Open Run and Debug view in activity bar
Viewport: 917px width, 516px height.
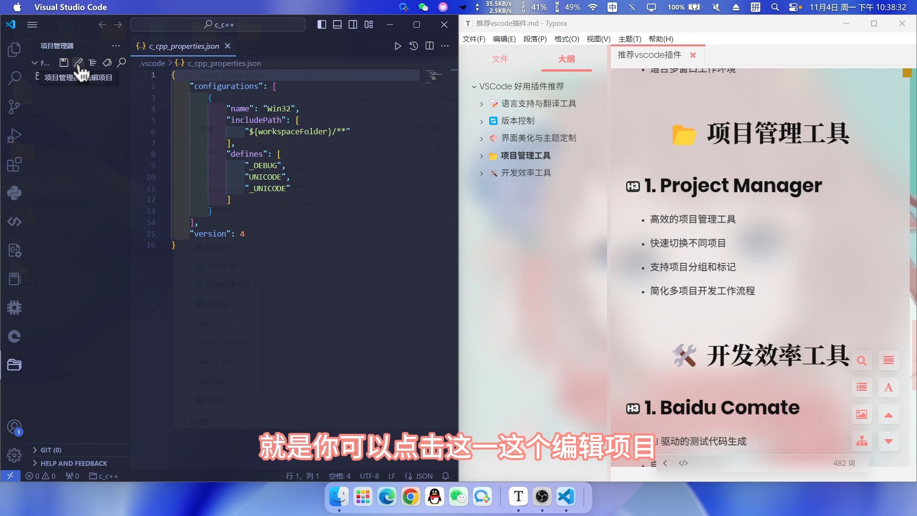pos(14,136)
